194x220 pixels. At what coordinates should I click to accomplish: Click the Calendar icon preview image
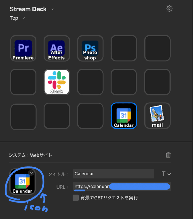(x=23, y=182)
